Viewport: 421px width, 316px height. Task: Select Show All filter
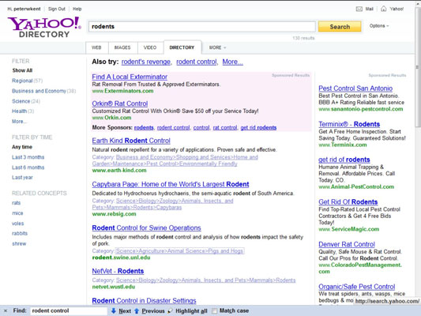point(22,70)
